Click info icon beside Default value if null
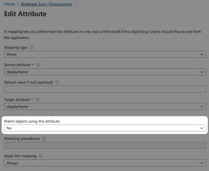 pos(57,82)
